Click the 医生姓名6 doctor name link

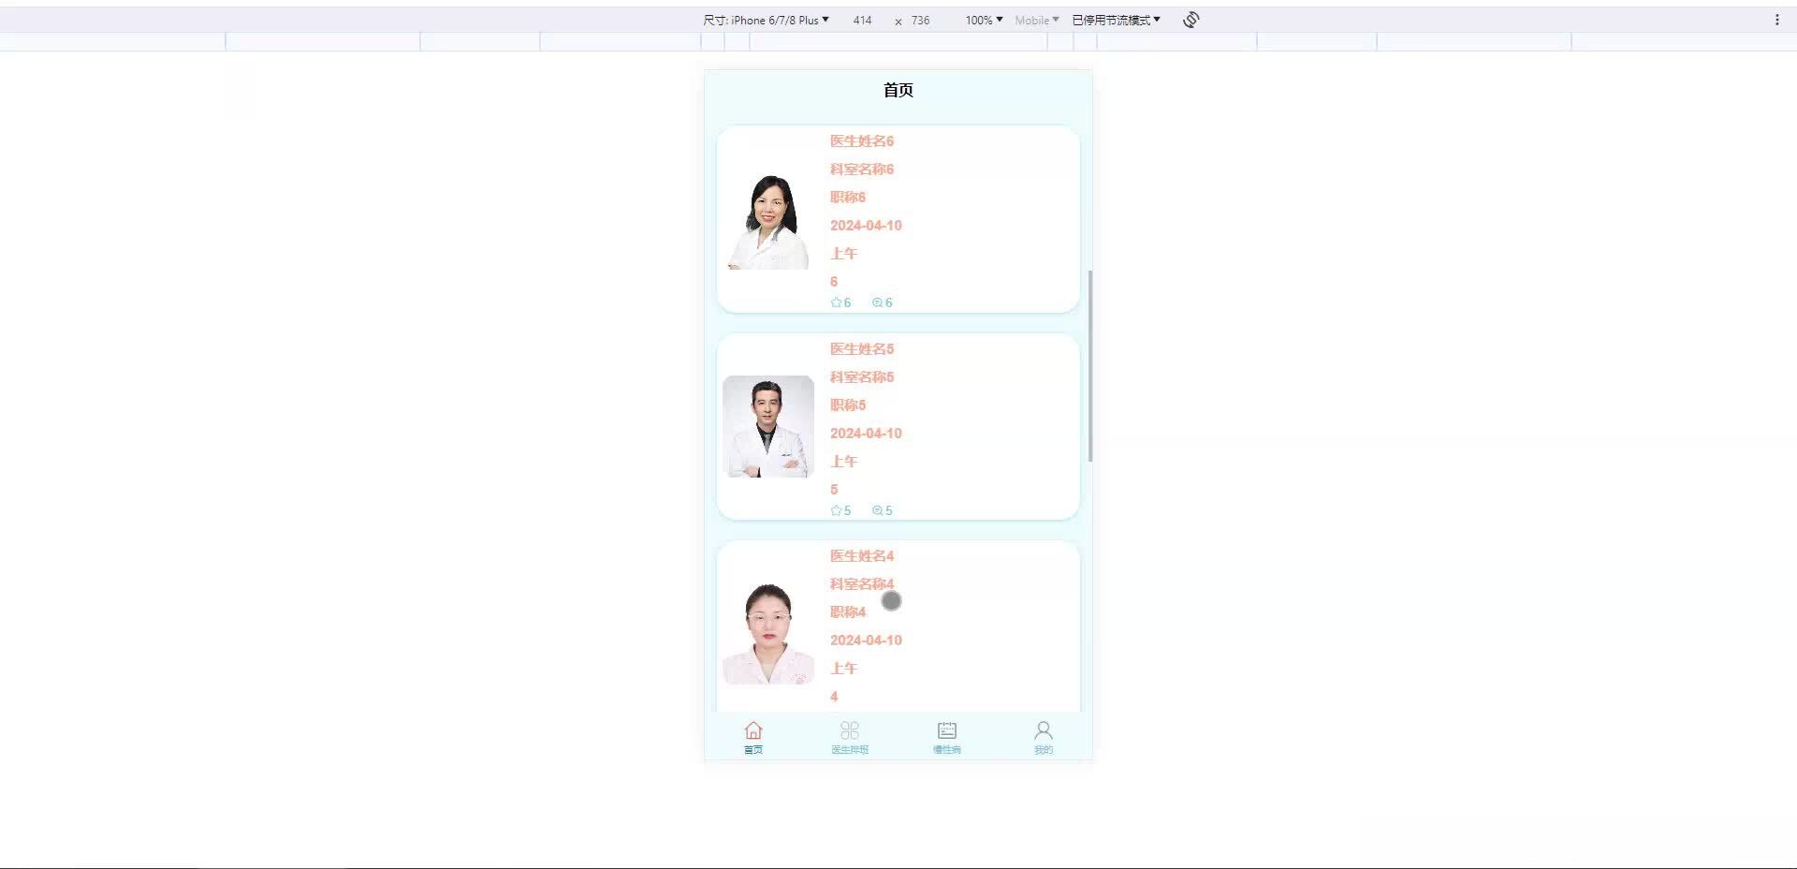pos(860,140)
